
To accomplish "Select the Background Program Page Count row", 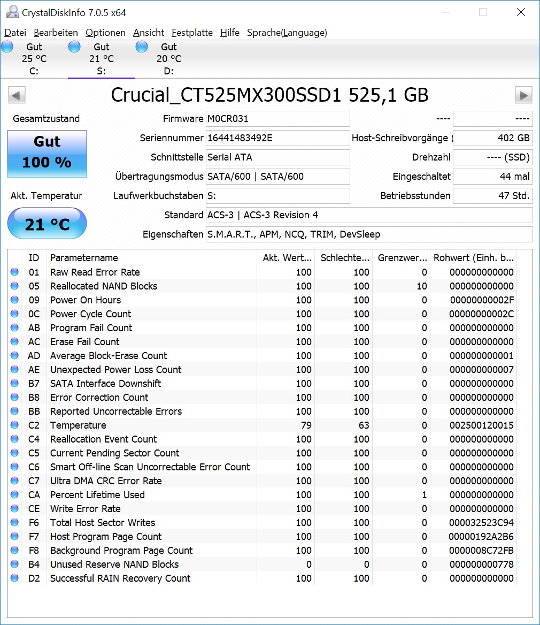I will pos(263,551).
